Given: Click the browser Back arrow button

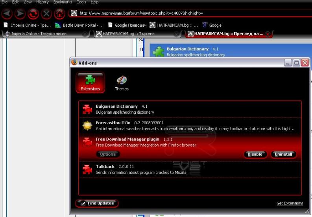Looking at the screenshot, I should [x=7, y=14].
